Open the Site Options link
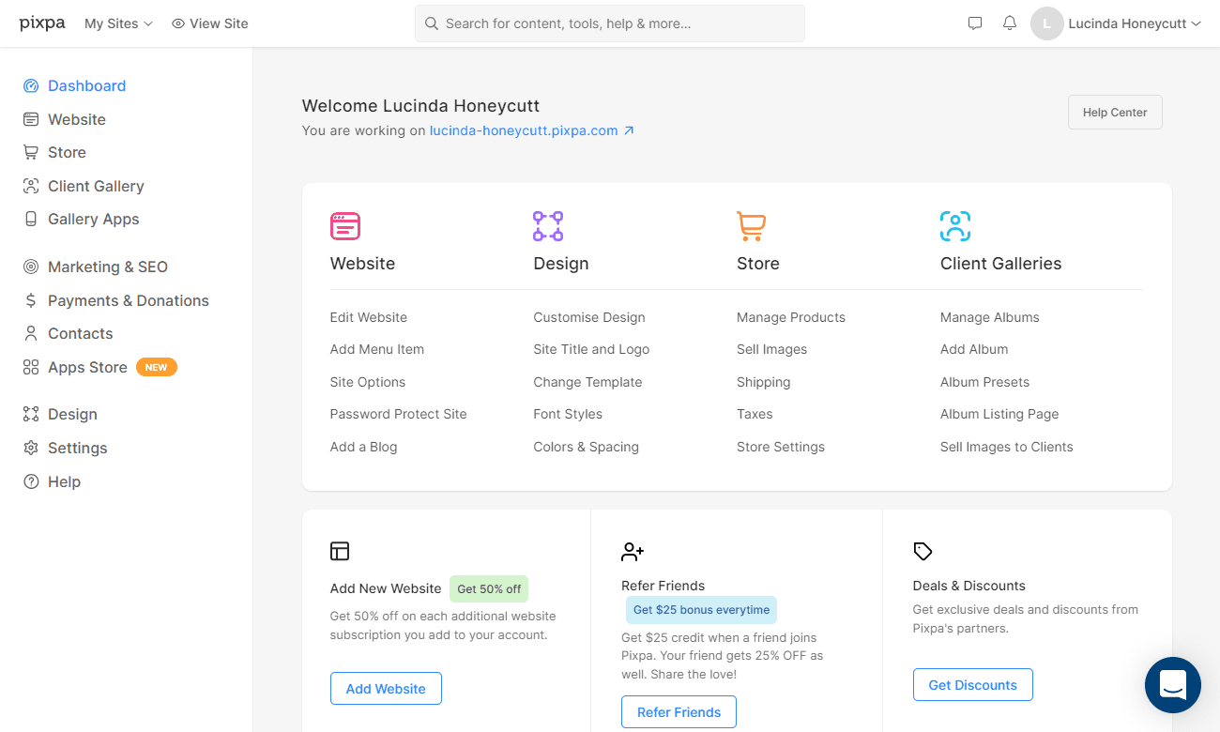 pyautogui.click(x=368, y=382)
